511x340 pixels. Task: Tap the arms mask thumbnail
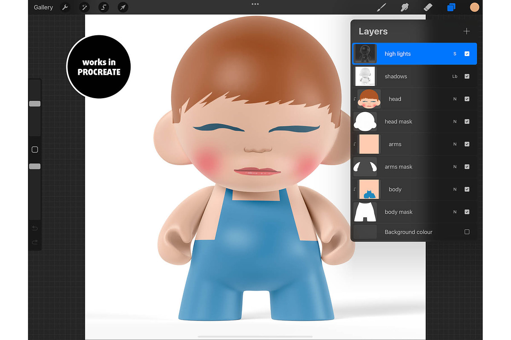[365, 167]
